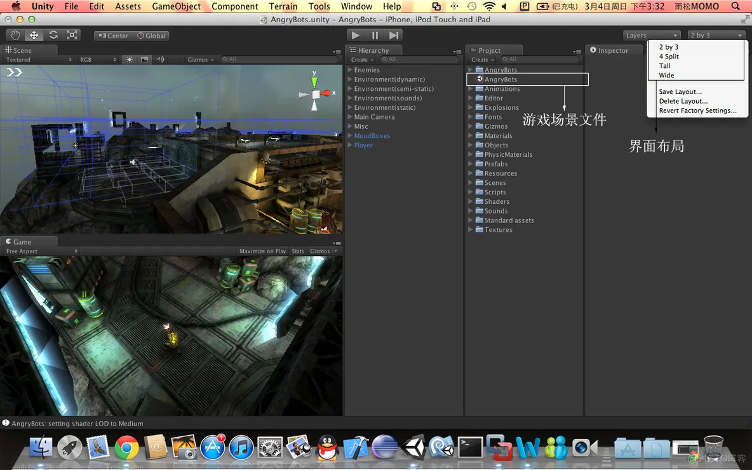Open the RGB render mode dropdown
Viewport: 752px width, 470px height.
98,60
